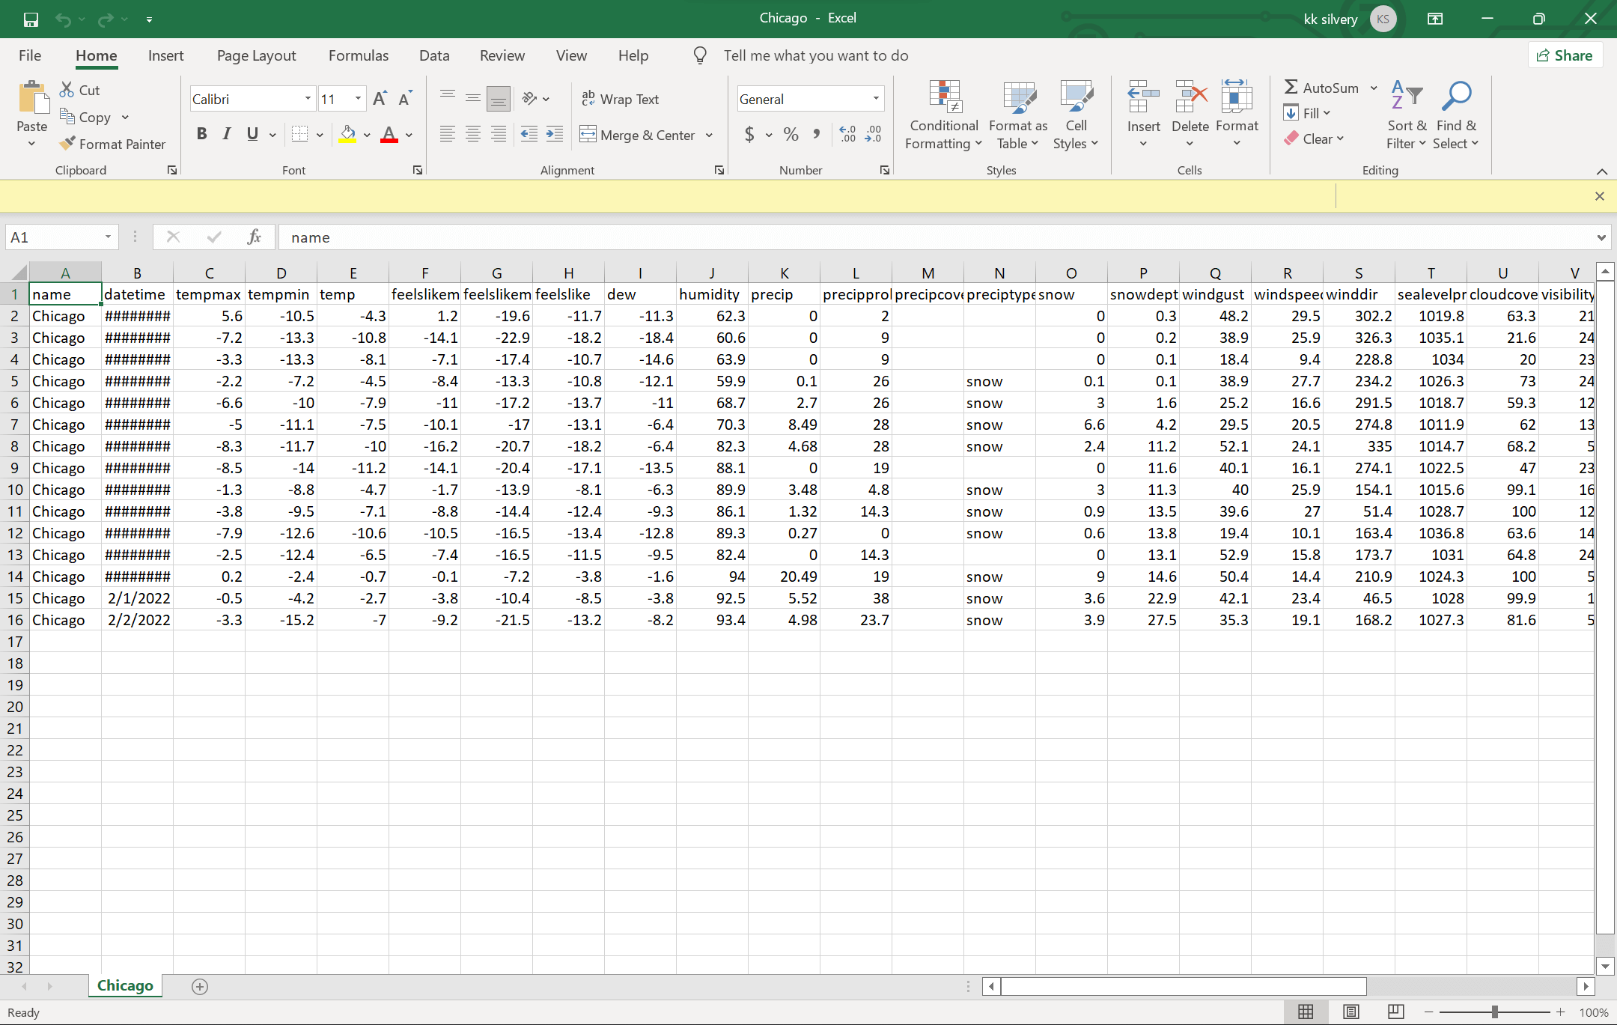Screen dimensions: 1617x1025
Task: Close the yellow message bar
Action: [x=1600, y=196]
